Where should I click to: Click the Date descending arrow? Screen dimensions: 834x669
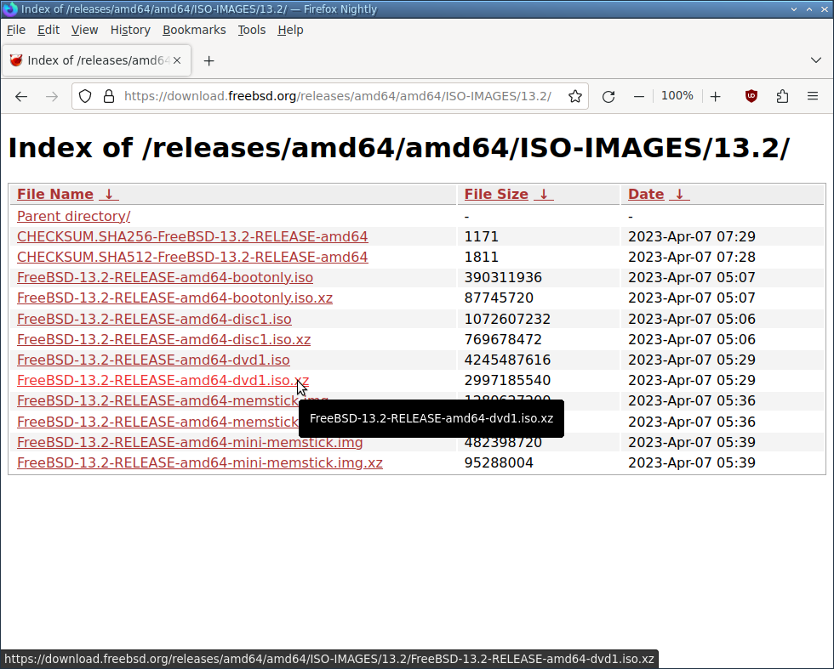[x=680, y=195]
